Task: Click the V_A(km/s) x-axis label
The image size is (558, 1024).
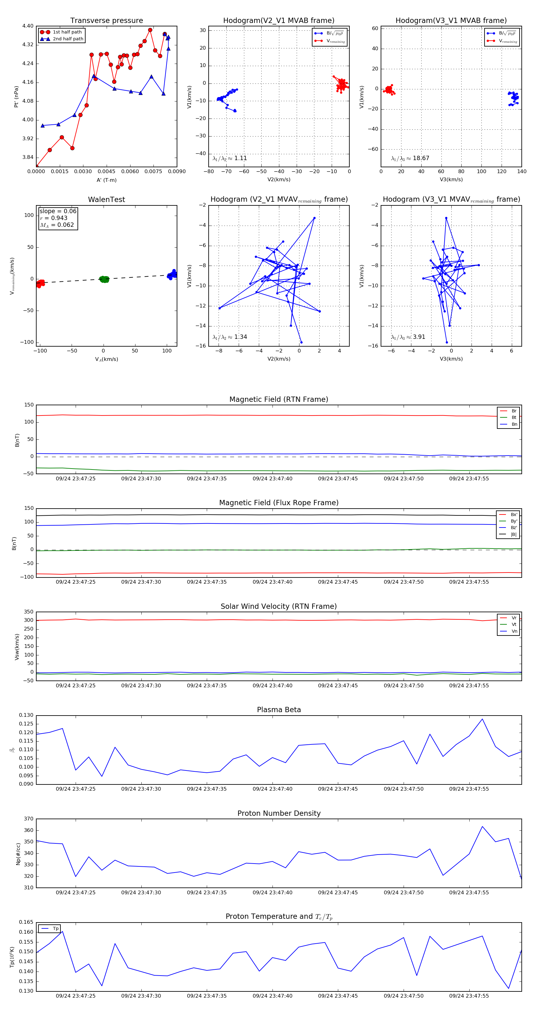Action: click(106, 359)
